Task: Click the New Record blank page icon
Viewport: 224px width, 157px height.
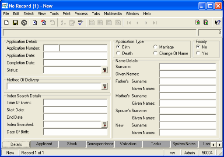Action: pyautogui.click(x=7, y=23)
